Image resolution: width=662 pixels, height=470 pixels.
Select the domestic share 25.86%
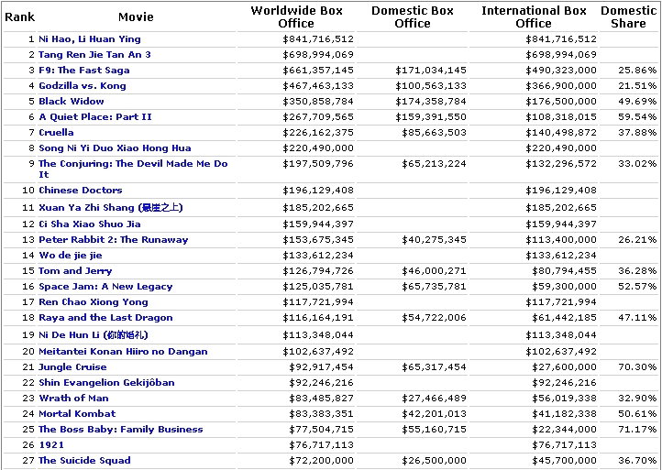(637, 71)
